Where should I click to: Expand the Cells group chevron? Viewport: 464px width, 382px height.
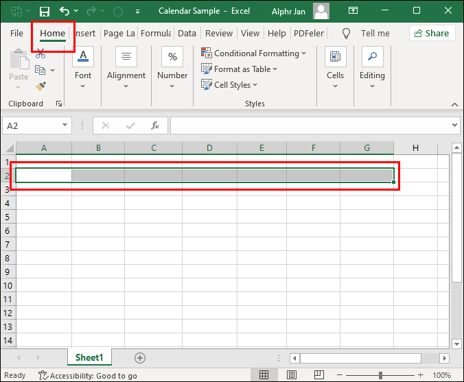click(x=335, y=86)
